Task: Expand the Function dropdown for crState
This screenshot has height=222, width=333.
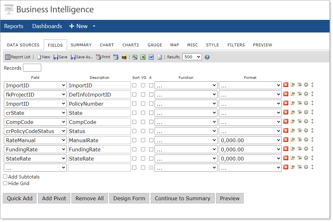Action: click(186, 113)
